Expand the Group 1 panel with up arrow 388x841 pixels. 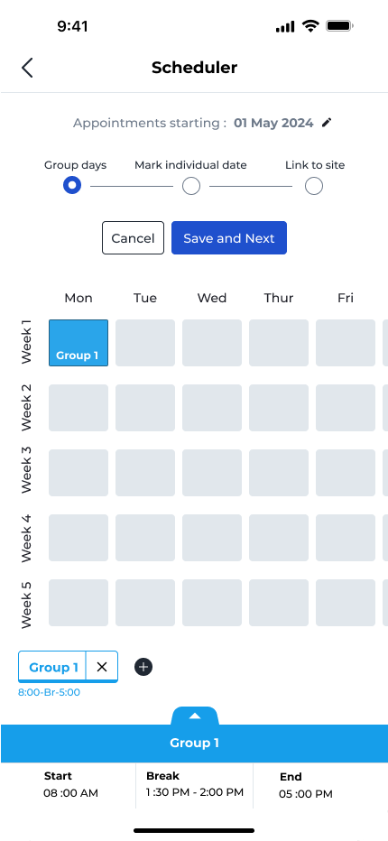tap(195, 716)
